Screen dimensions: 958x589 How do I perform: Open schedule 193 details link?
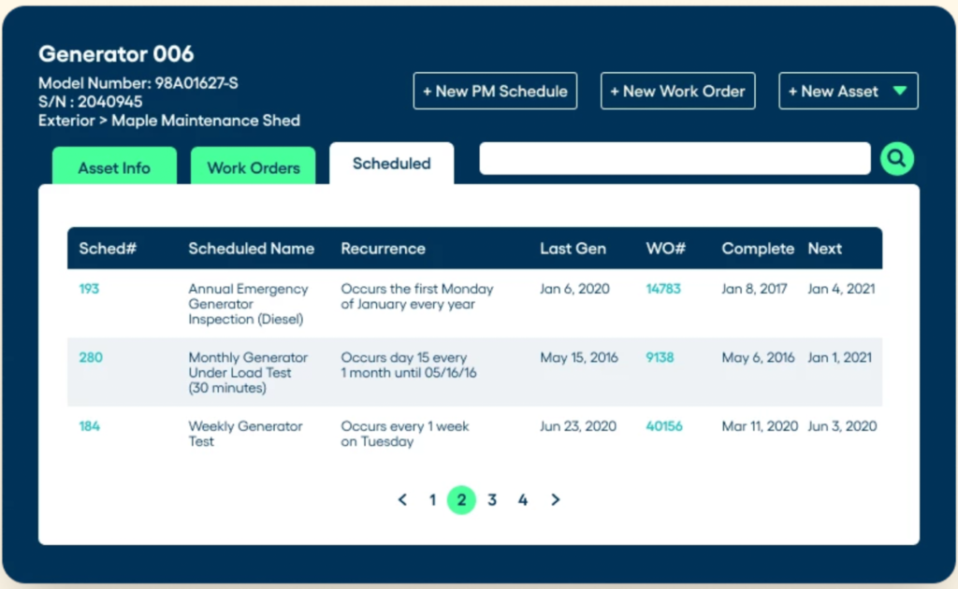(89, 289)
